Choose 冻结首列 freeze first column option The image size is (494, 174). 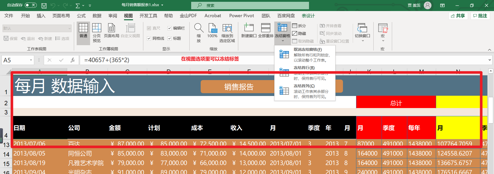[x=305, y=91]
